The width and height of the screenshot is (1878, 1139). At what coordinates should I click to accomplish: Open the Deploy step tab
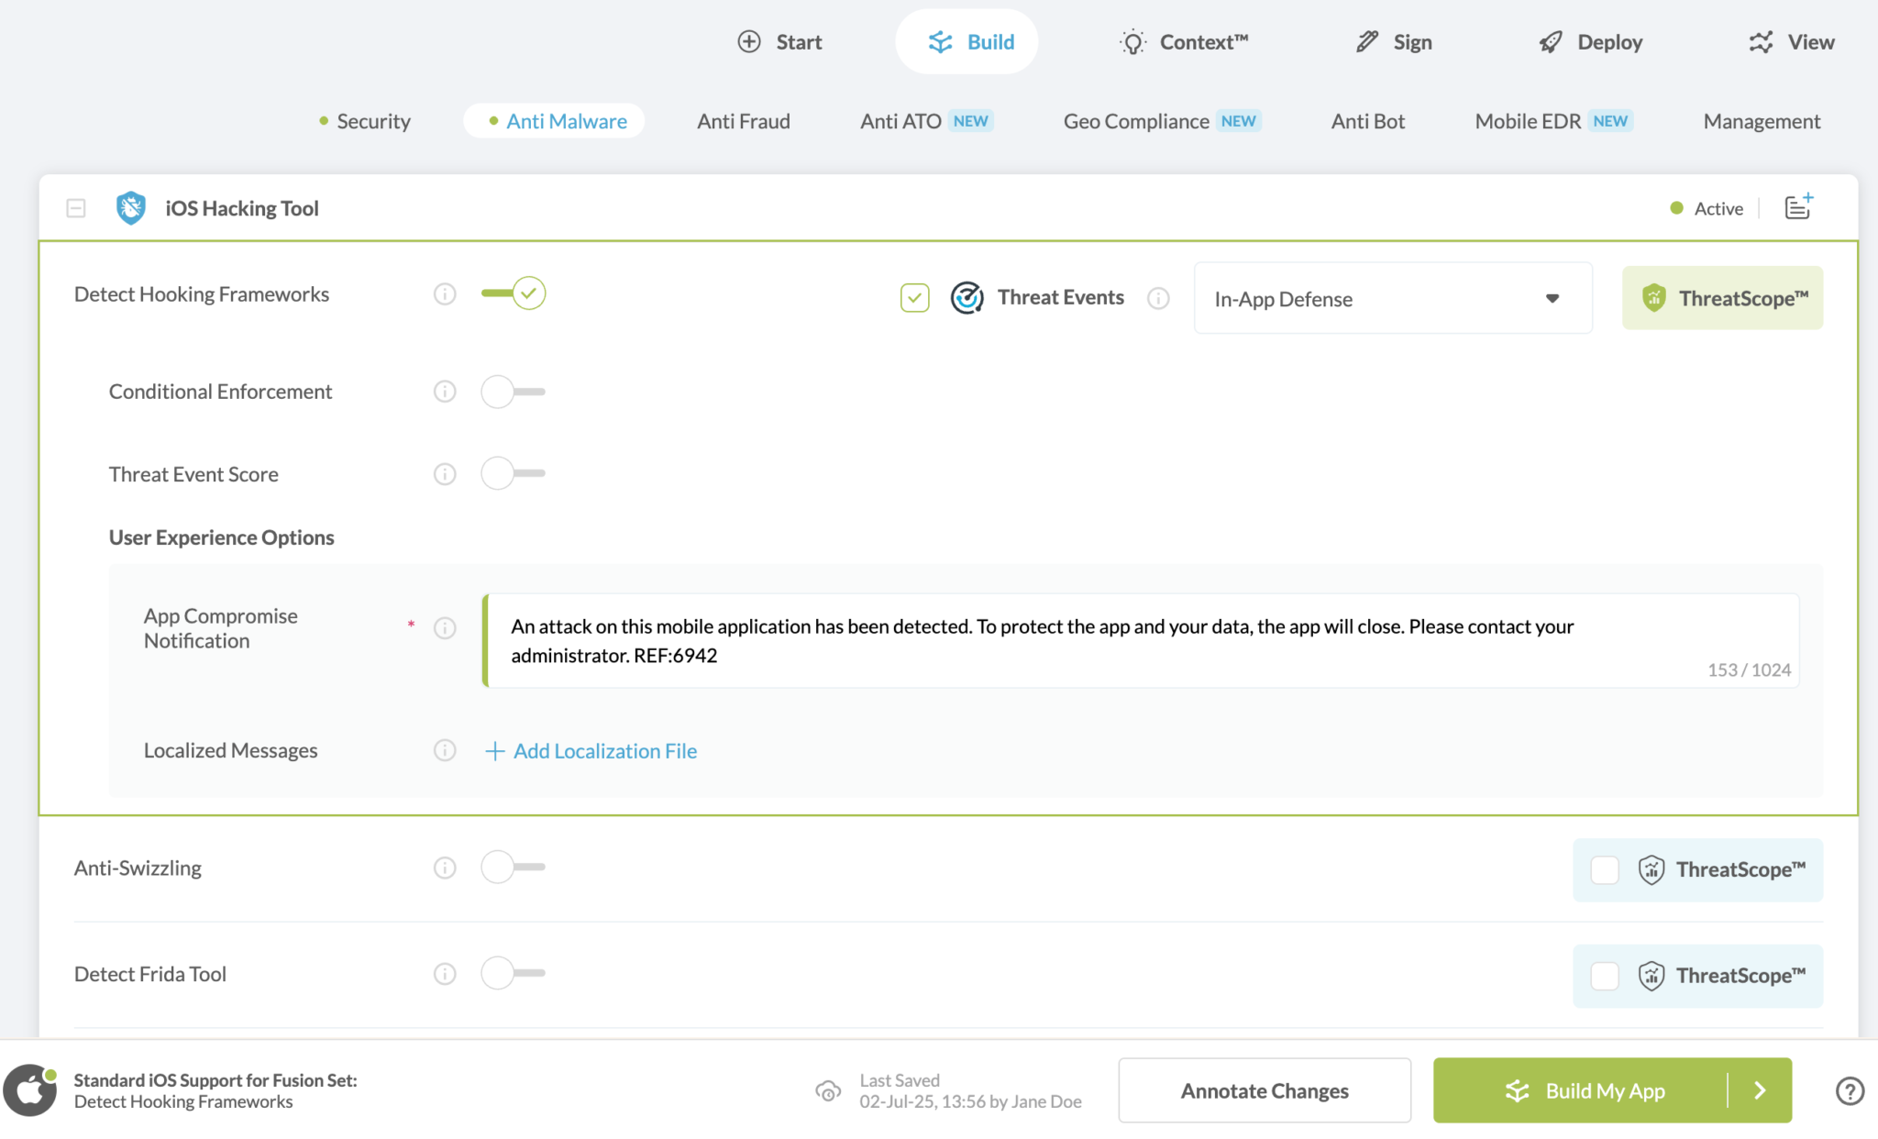click(x=1591, y=42)
